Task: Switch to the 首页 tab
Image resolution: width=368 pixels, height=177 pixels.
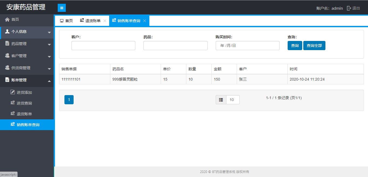Action: 66,21
